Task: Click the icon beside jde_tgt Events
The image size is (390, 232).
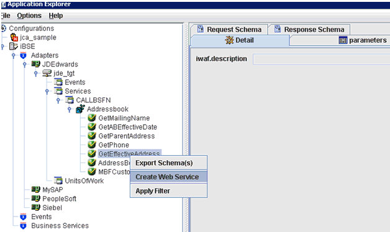Action: point(58,83)
